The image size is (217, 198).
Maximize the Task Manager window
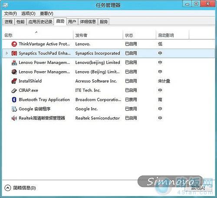click(196, 4)
